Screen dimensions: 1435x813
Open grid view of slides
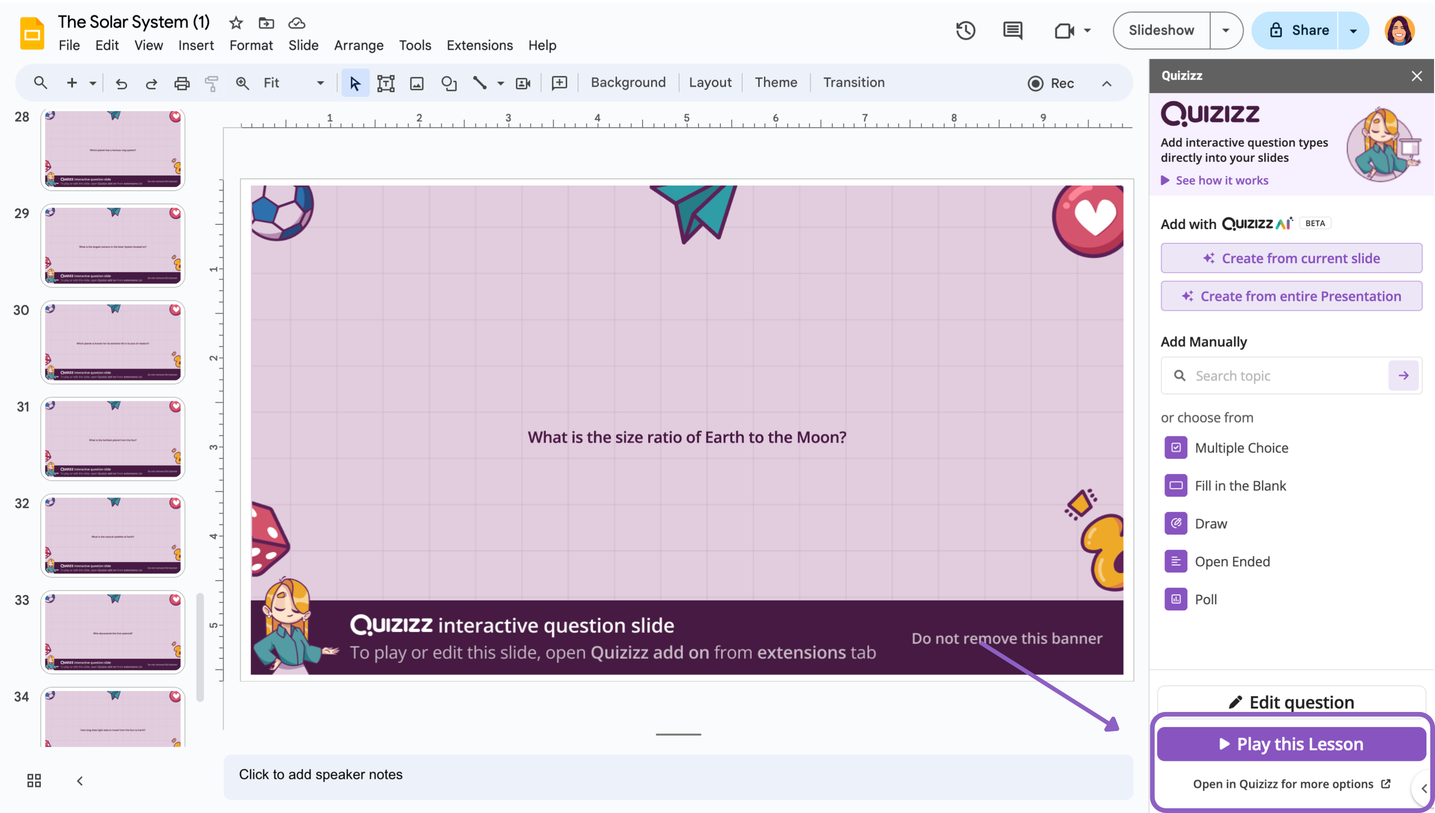point(34,780)
